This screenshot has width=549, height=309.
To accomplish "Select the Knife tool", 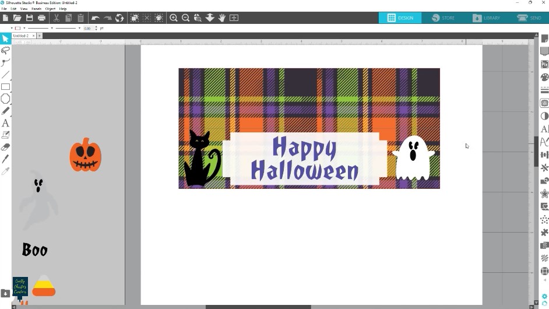I will tap(5, 159).
